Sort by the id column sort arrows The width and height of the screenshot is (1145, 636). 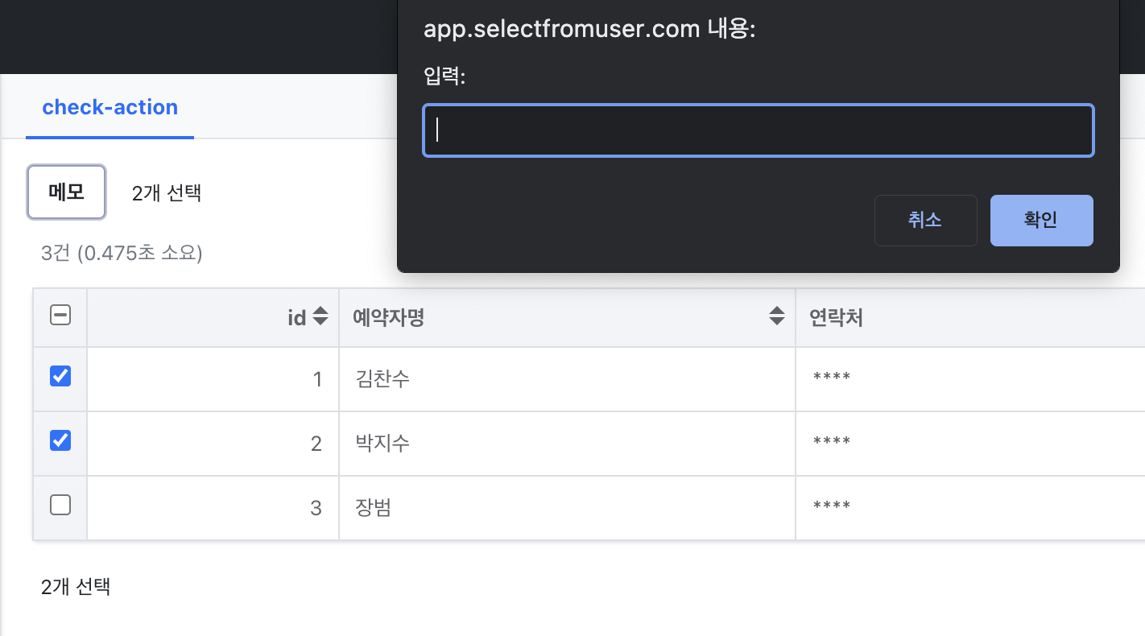pyautogui.click(x=320, y=316)
